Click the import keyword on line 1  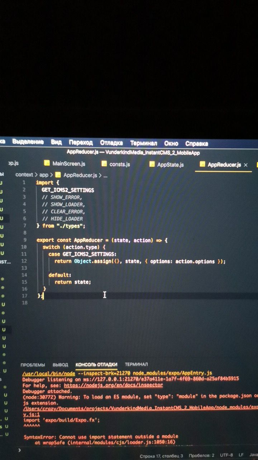(44, 183)
